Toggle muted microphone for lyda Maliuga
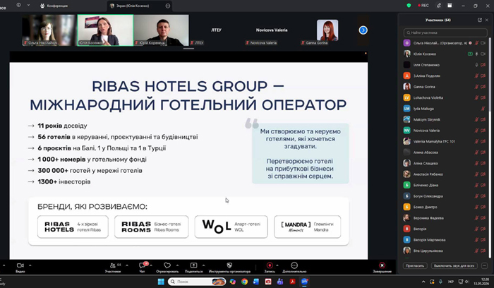The height and width of the screenshot is (288, 494). (x=483, y=109)
